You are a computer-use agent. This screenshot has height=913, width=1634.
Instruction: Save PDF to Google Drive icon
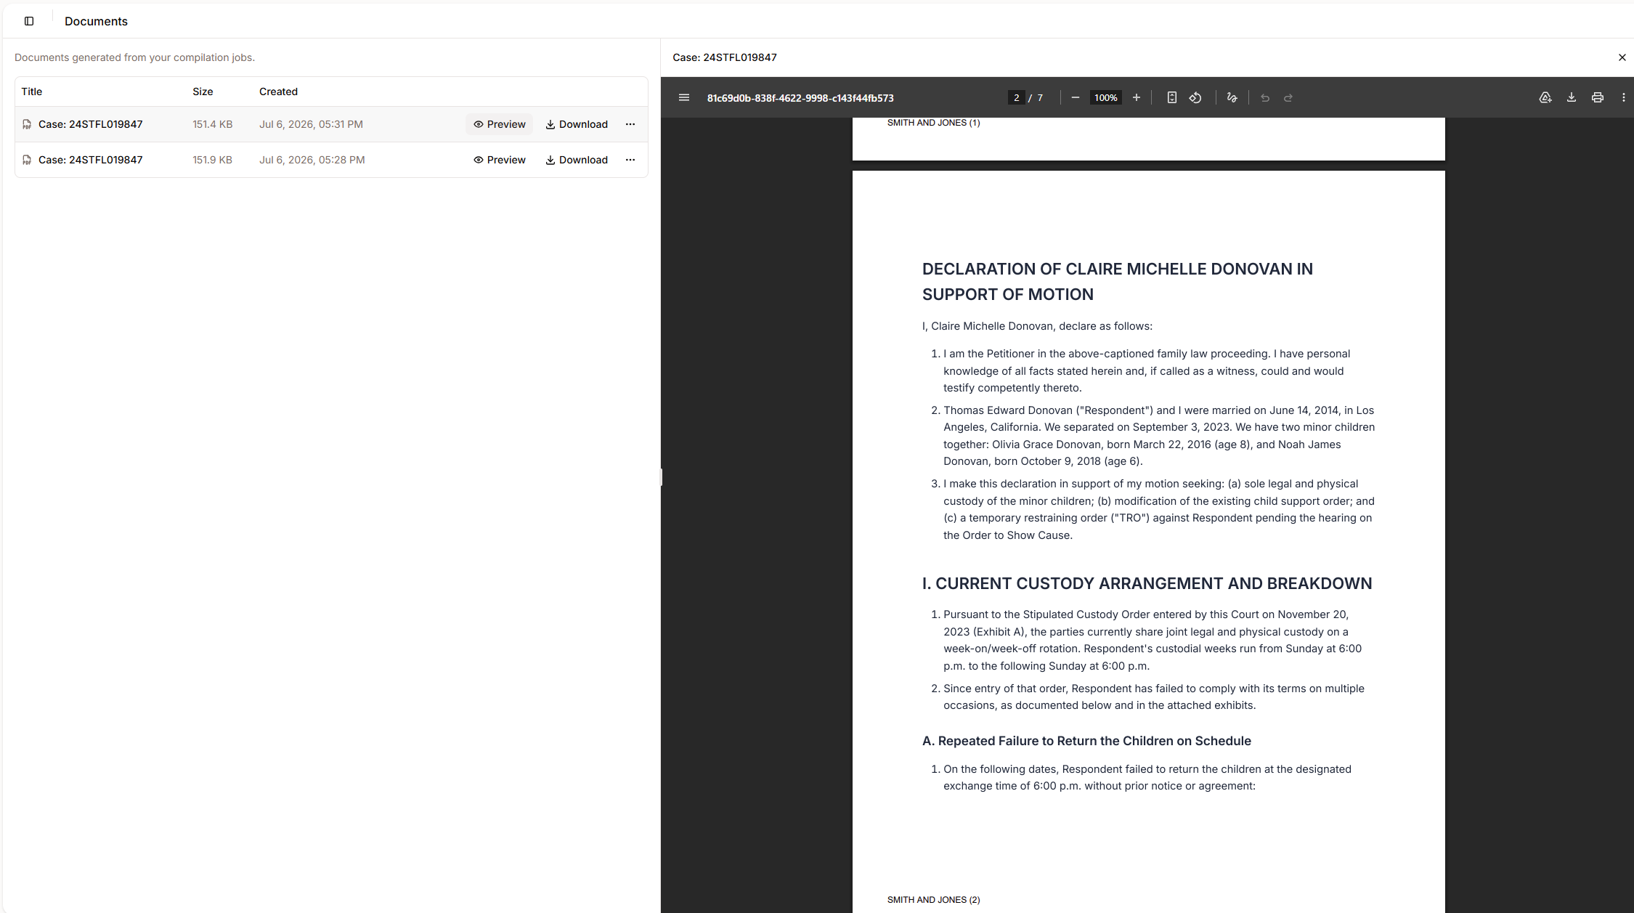(1545, 97)
